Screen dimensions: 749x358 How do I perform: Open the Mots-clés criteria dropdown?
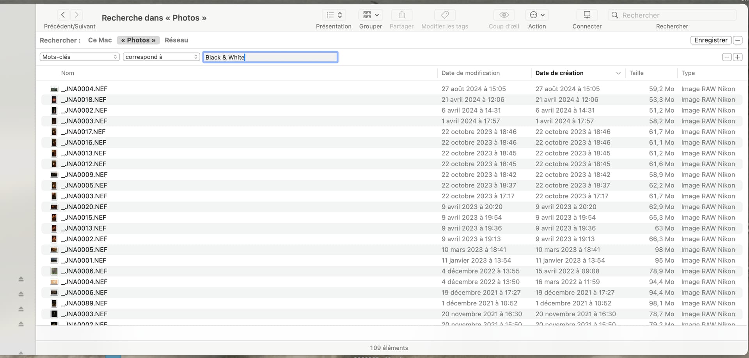(80, 57)
